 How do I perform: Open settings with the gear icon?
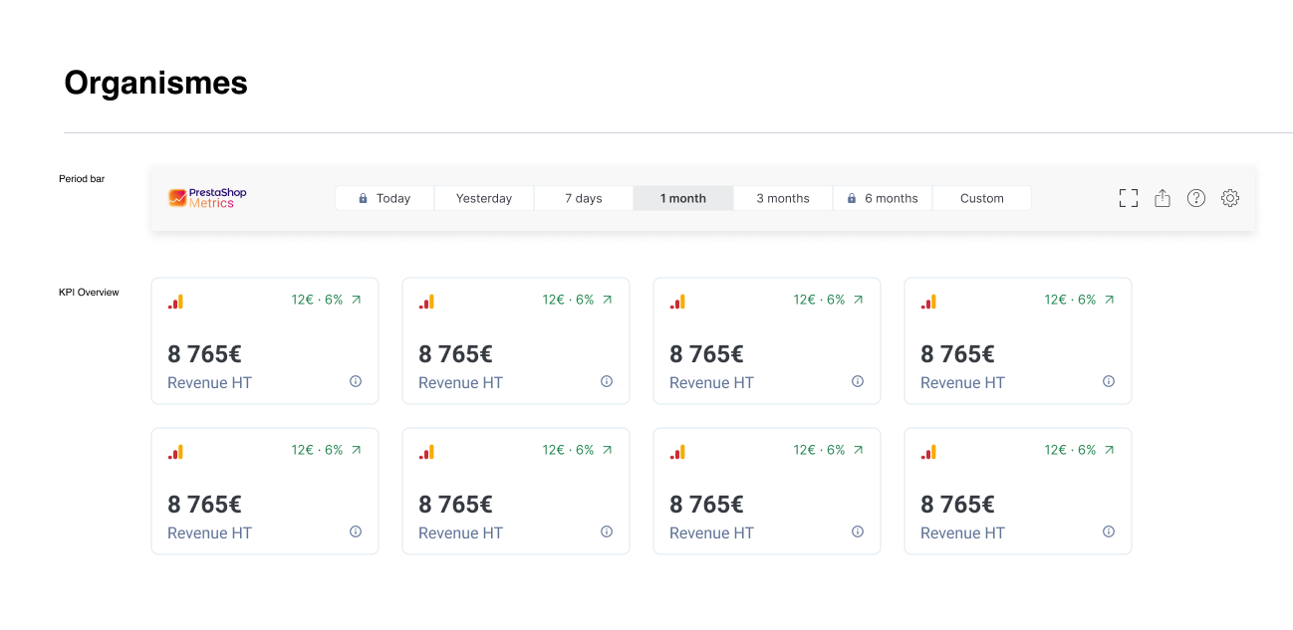pyautogui.click(x=1230, y=198)
